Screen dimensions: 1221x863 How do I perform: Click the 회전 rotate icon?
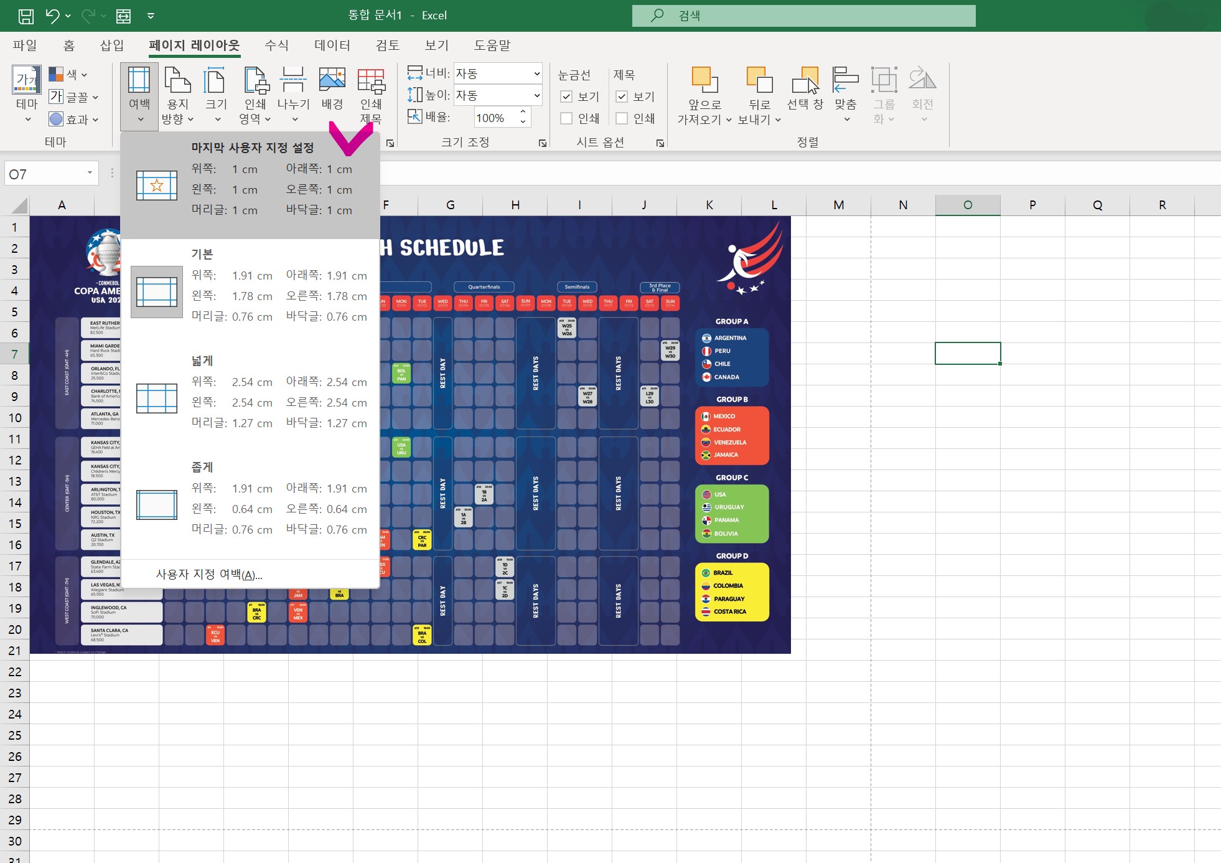point(922,80)
